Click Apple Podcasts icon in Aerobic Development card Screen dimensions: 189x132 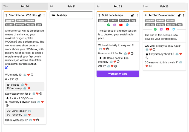[x=161, y=29]
